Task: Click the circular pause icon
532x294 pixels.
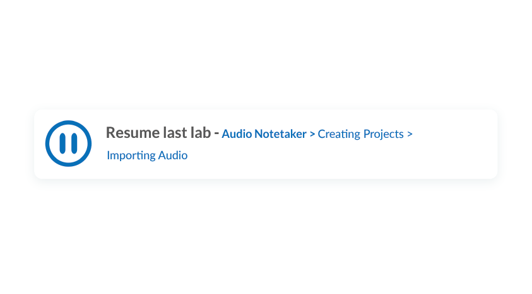Action: [x=68, y=144]
